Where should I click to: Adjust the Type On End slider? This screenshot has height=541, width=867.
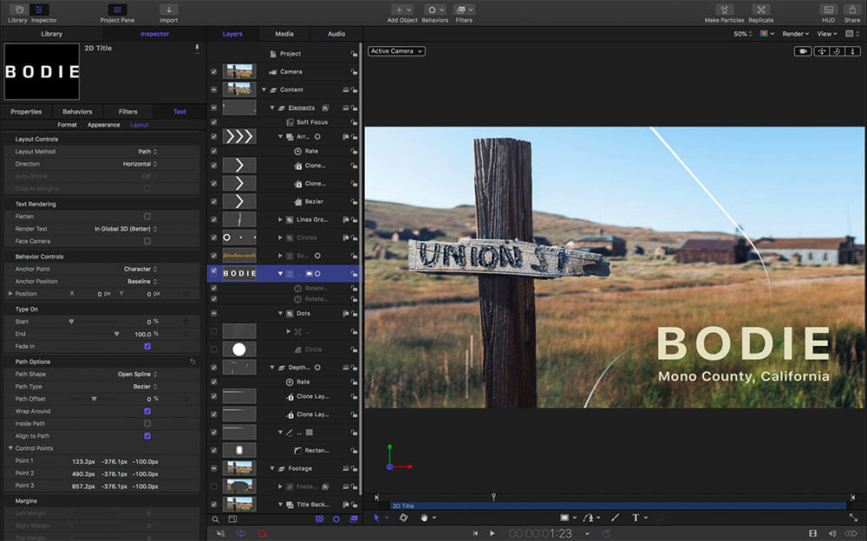(x=116, y=334)
